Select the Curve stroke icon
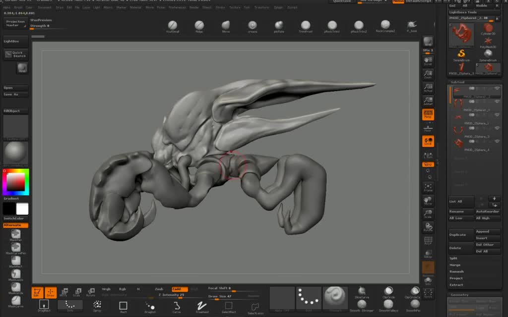508x317 pixels. tap(177, 307)
